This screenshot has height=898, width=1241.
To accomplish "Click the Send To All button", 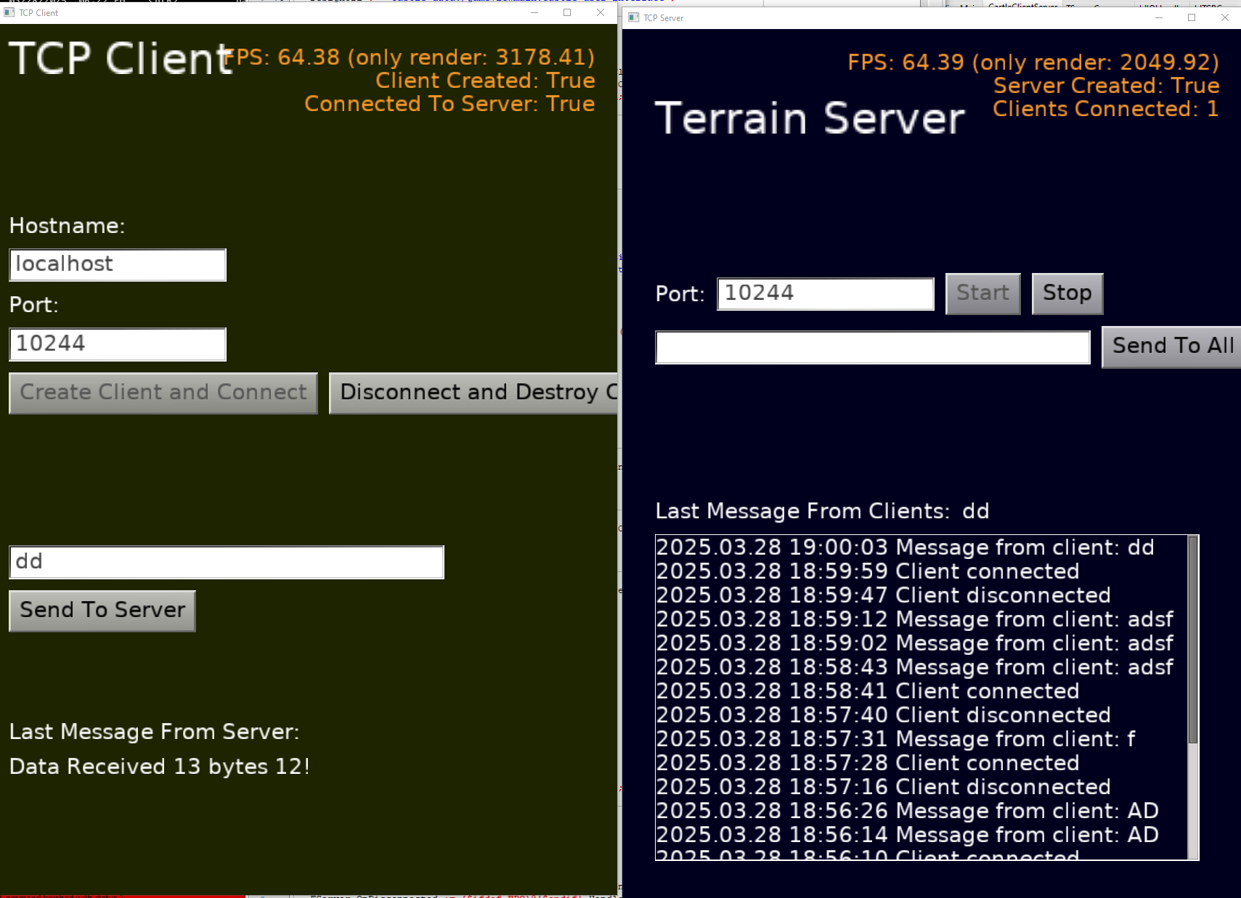I will [x=1171, y=347].
